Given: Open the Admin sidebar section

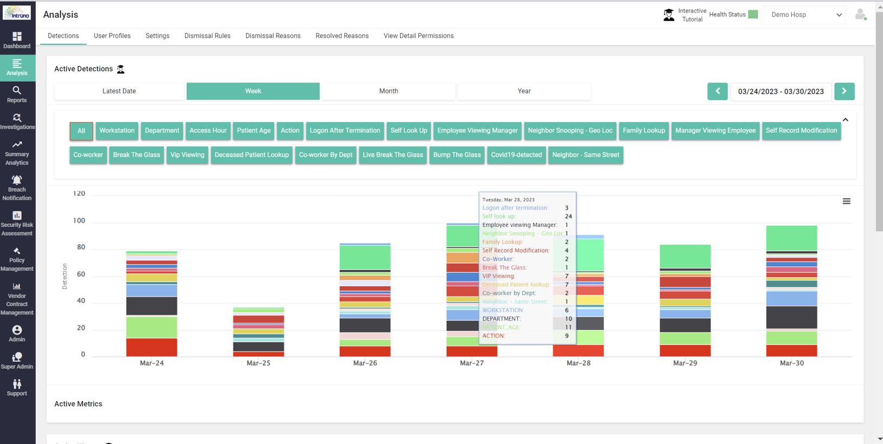Looking at the screenshot, I should pyautogui.click(x=17, y=334).
